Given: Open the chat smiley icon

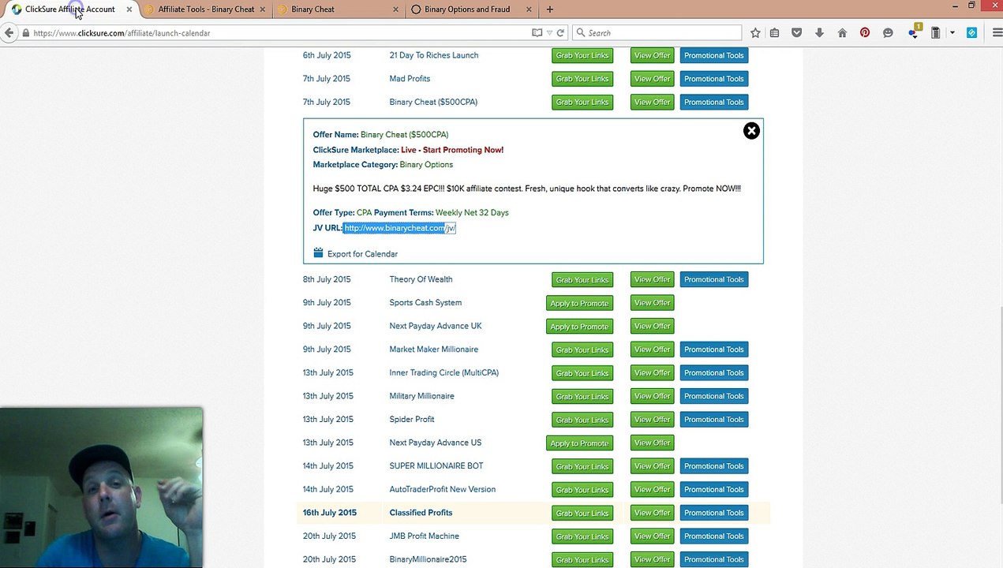Looking at the screenshot, I should click(x=888, y=33).
